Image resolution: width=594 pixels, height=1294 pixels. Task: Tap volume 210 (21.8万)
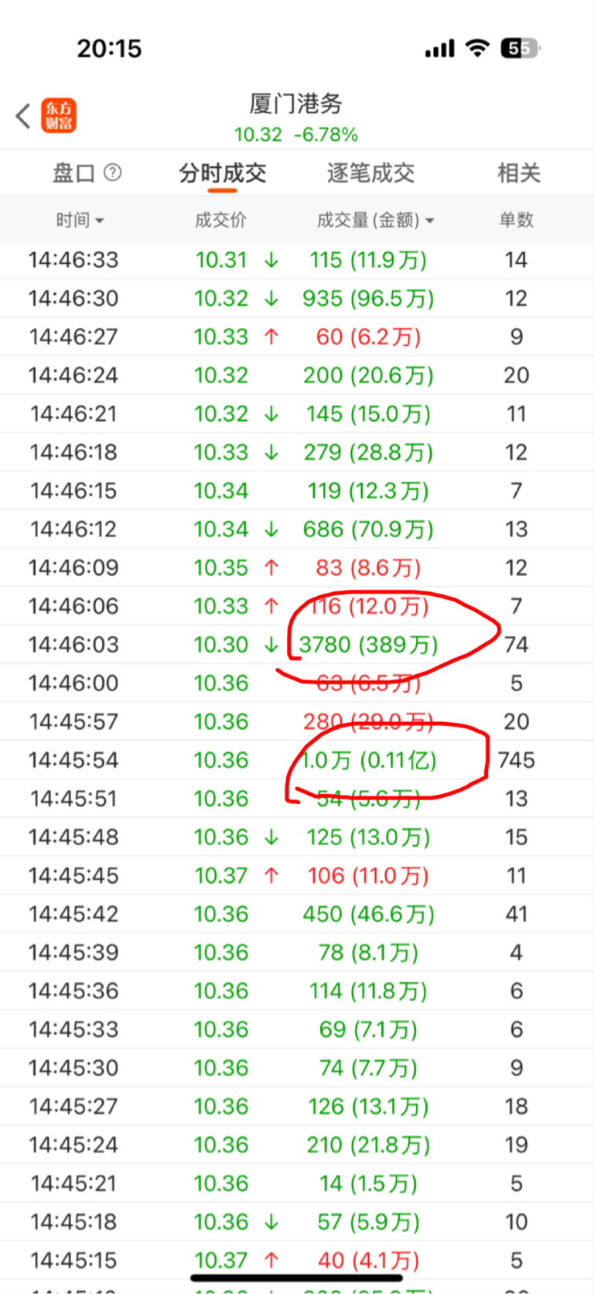coord(368,1145)
